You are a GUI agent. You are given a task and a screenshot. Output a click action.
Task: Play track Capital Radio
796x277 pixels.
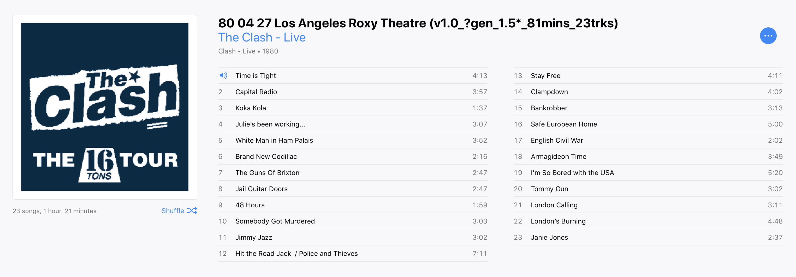coord(353,92)
